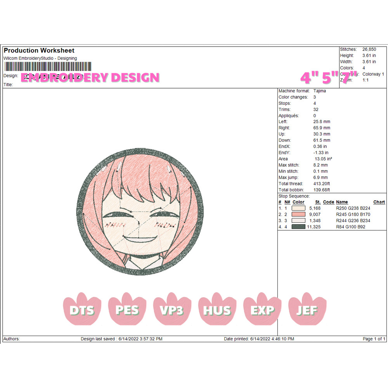Screen dimensions: 388x388
Task: Select the DTS format icon
Action: point(82,310)
